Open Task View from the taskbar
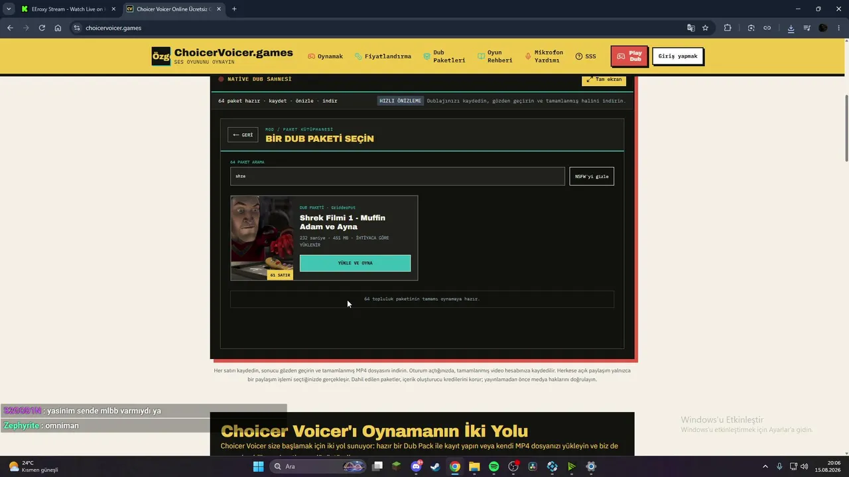Viewport: 849px width, 477px height. tap(377, 466)
